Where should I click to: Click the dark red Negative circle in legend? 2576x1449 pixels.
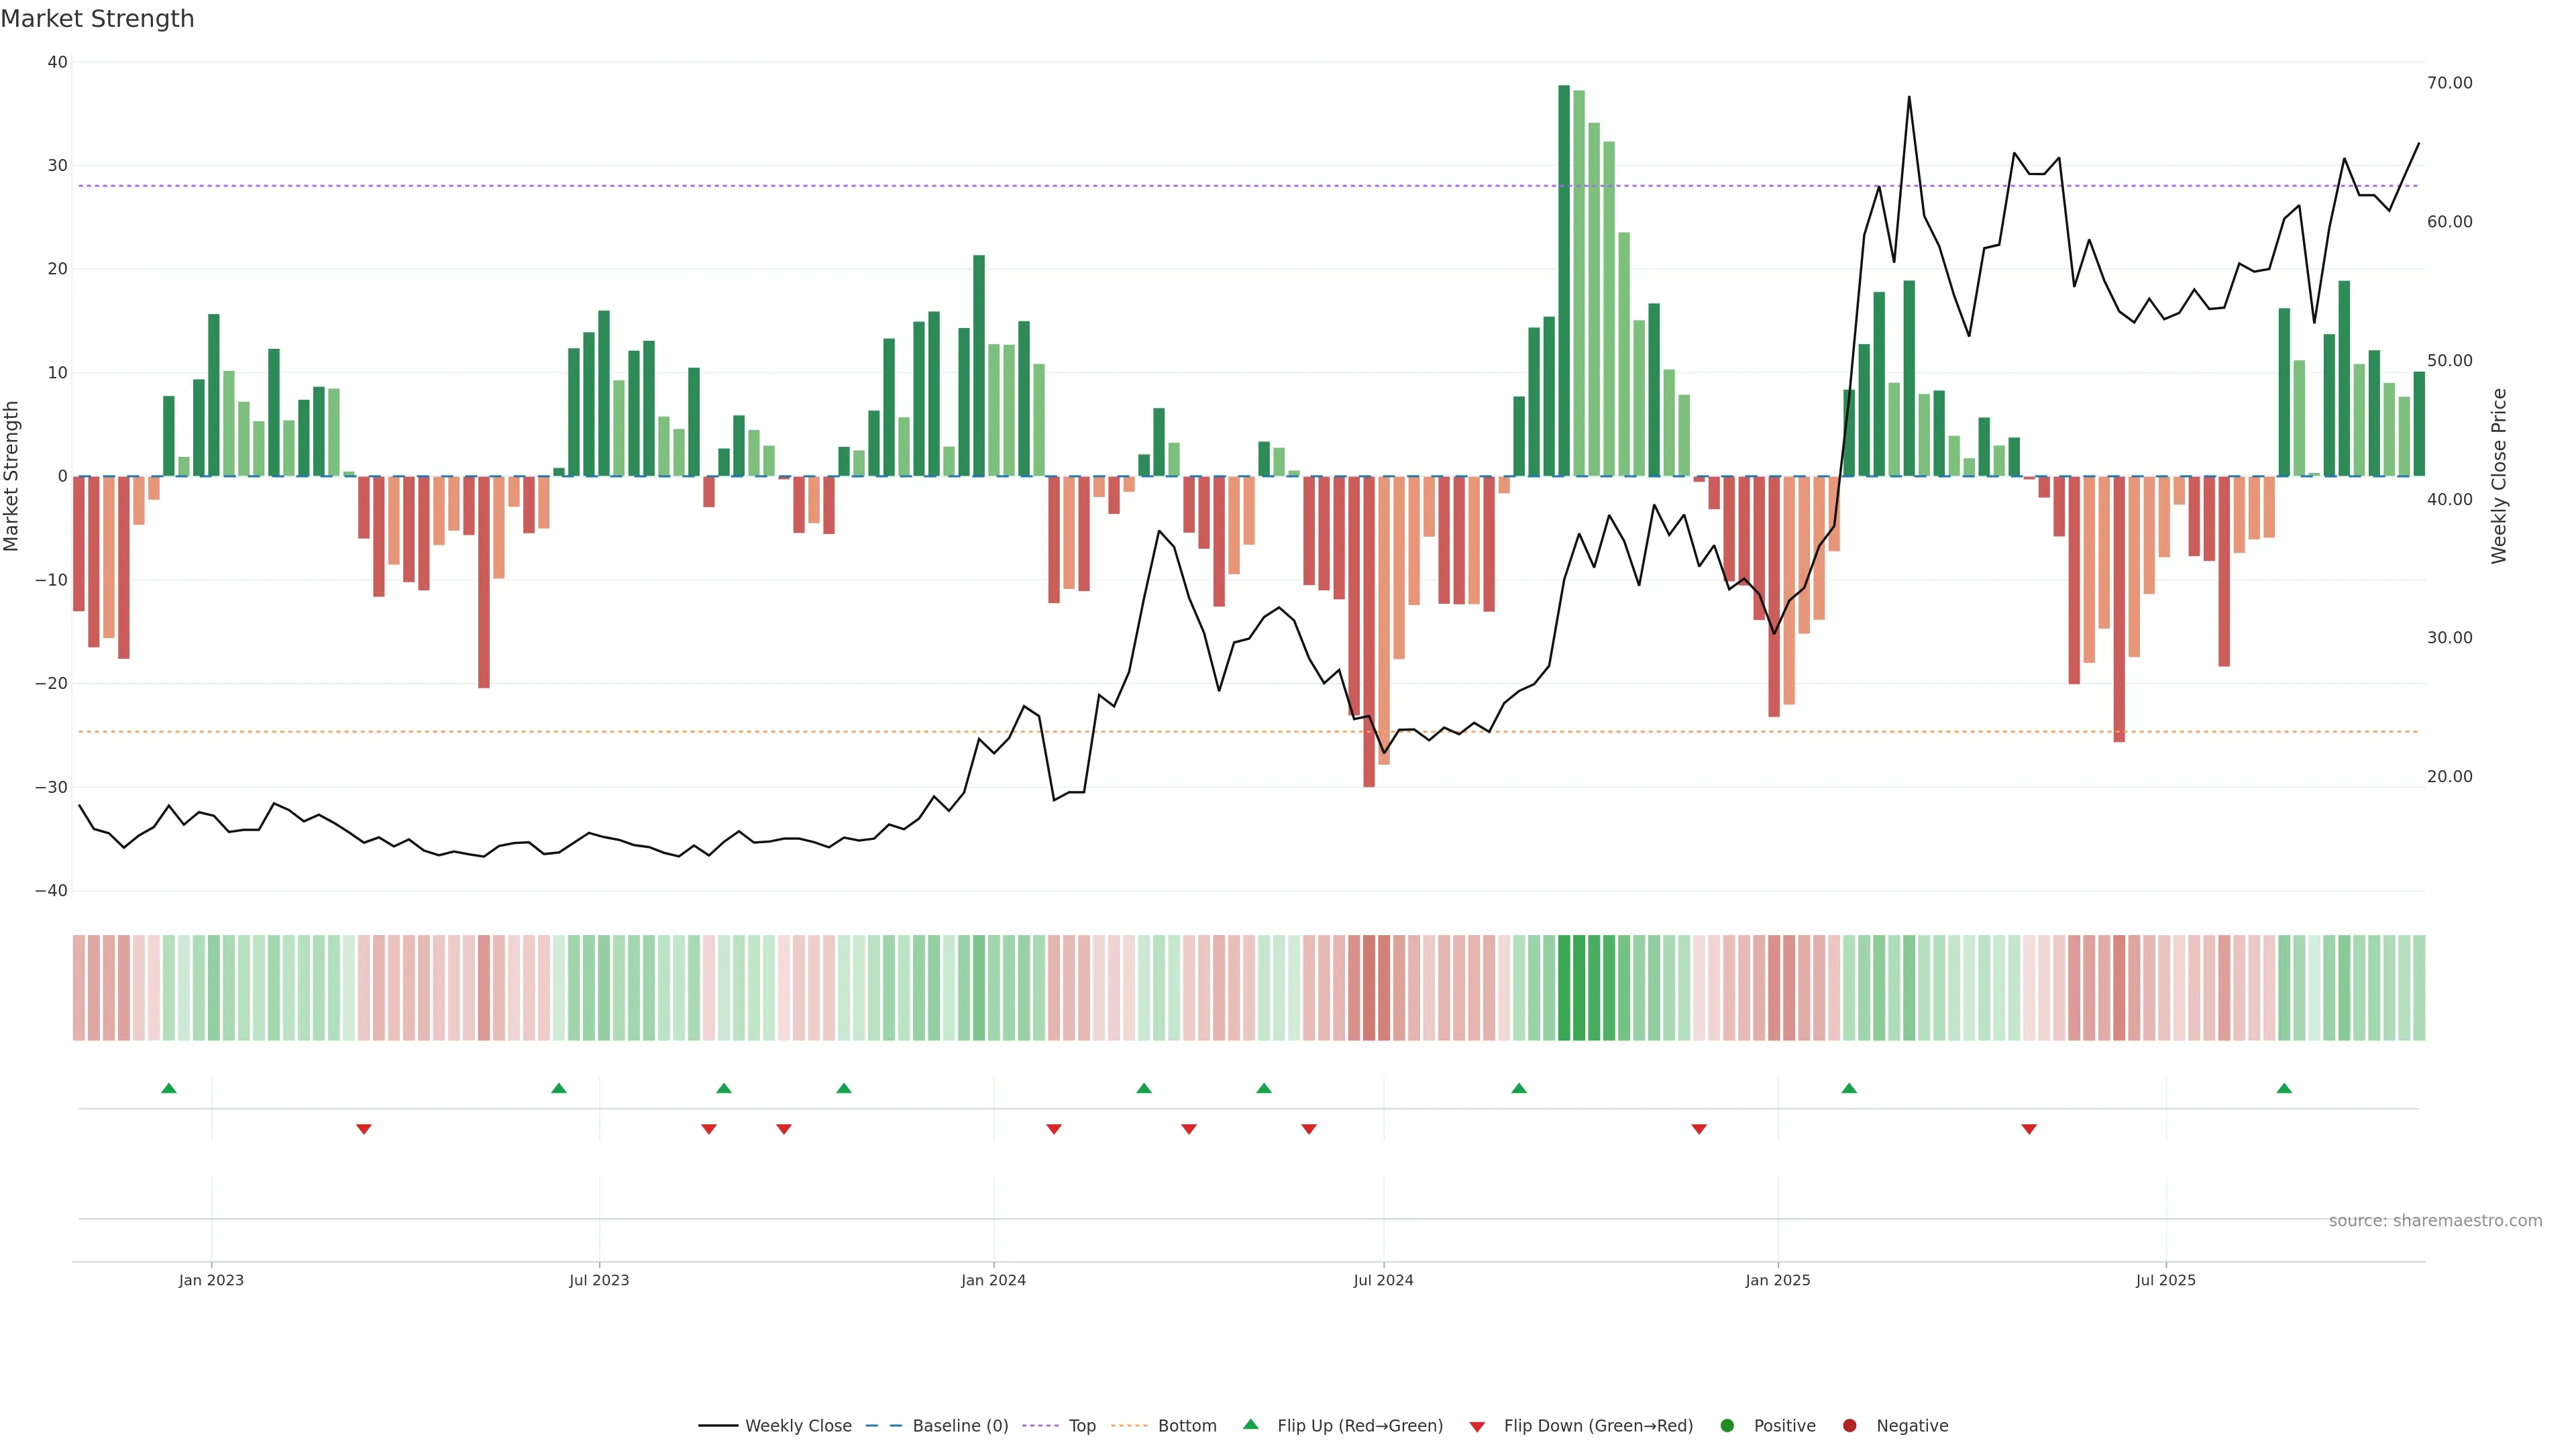click(x=1849, y=1425)
